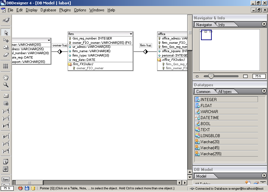Open DB Model panel arrow menu

point(264,175)
